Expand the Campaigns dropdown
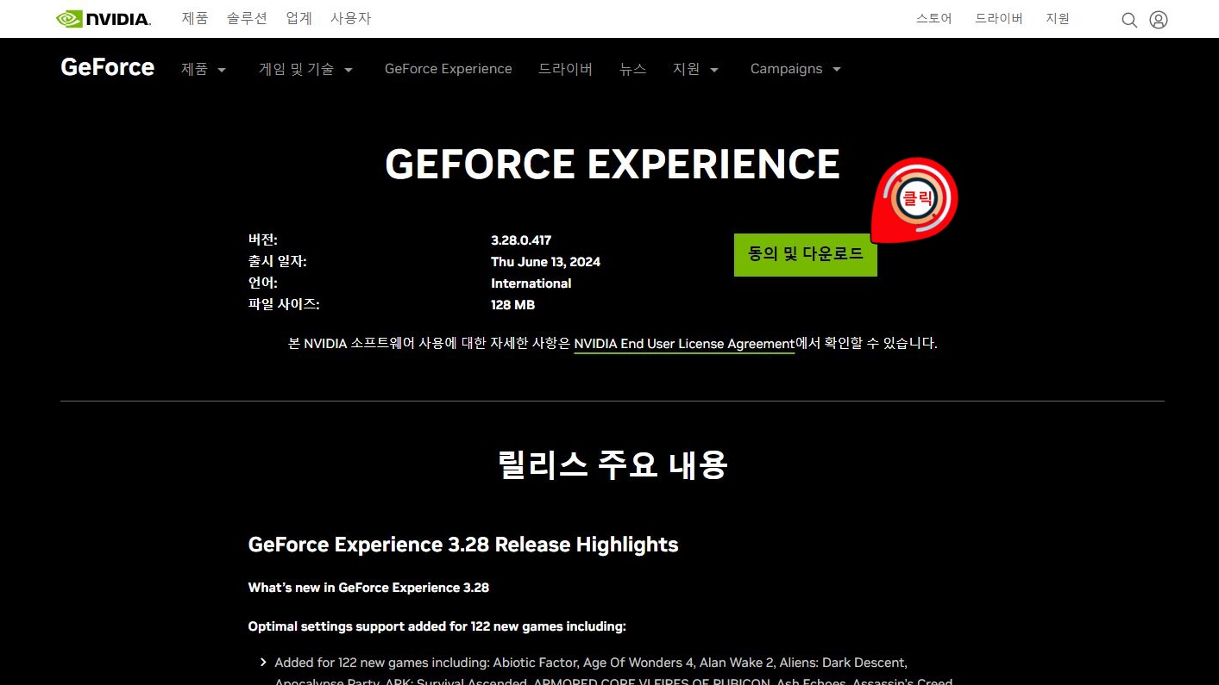 [x=795, y=69]
